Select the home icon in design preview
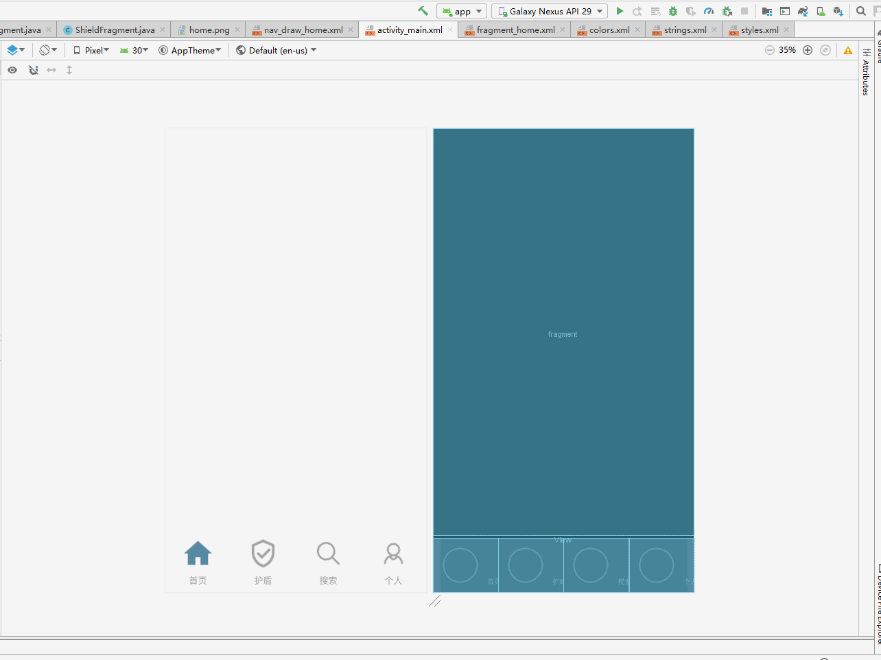Image resolution: width=881 pixels, height=660 pixels. (x=198, y=553)
